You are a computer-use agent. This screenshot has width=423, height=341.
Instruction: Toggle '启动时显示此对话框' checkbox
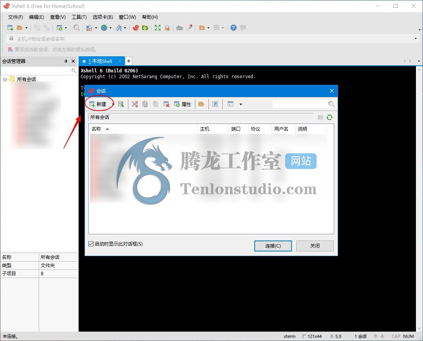tap(91, 244)
